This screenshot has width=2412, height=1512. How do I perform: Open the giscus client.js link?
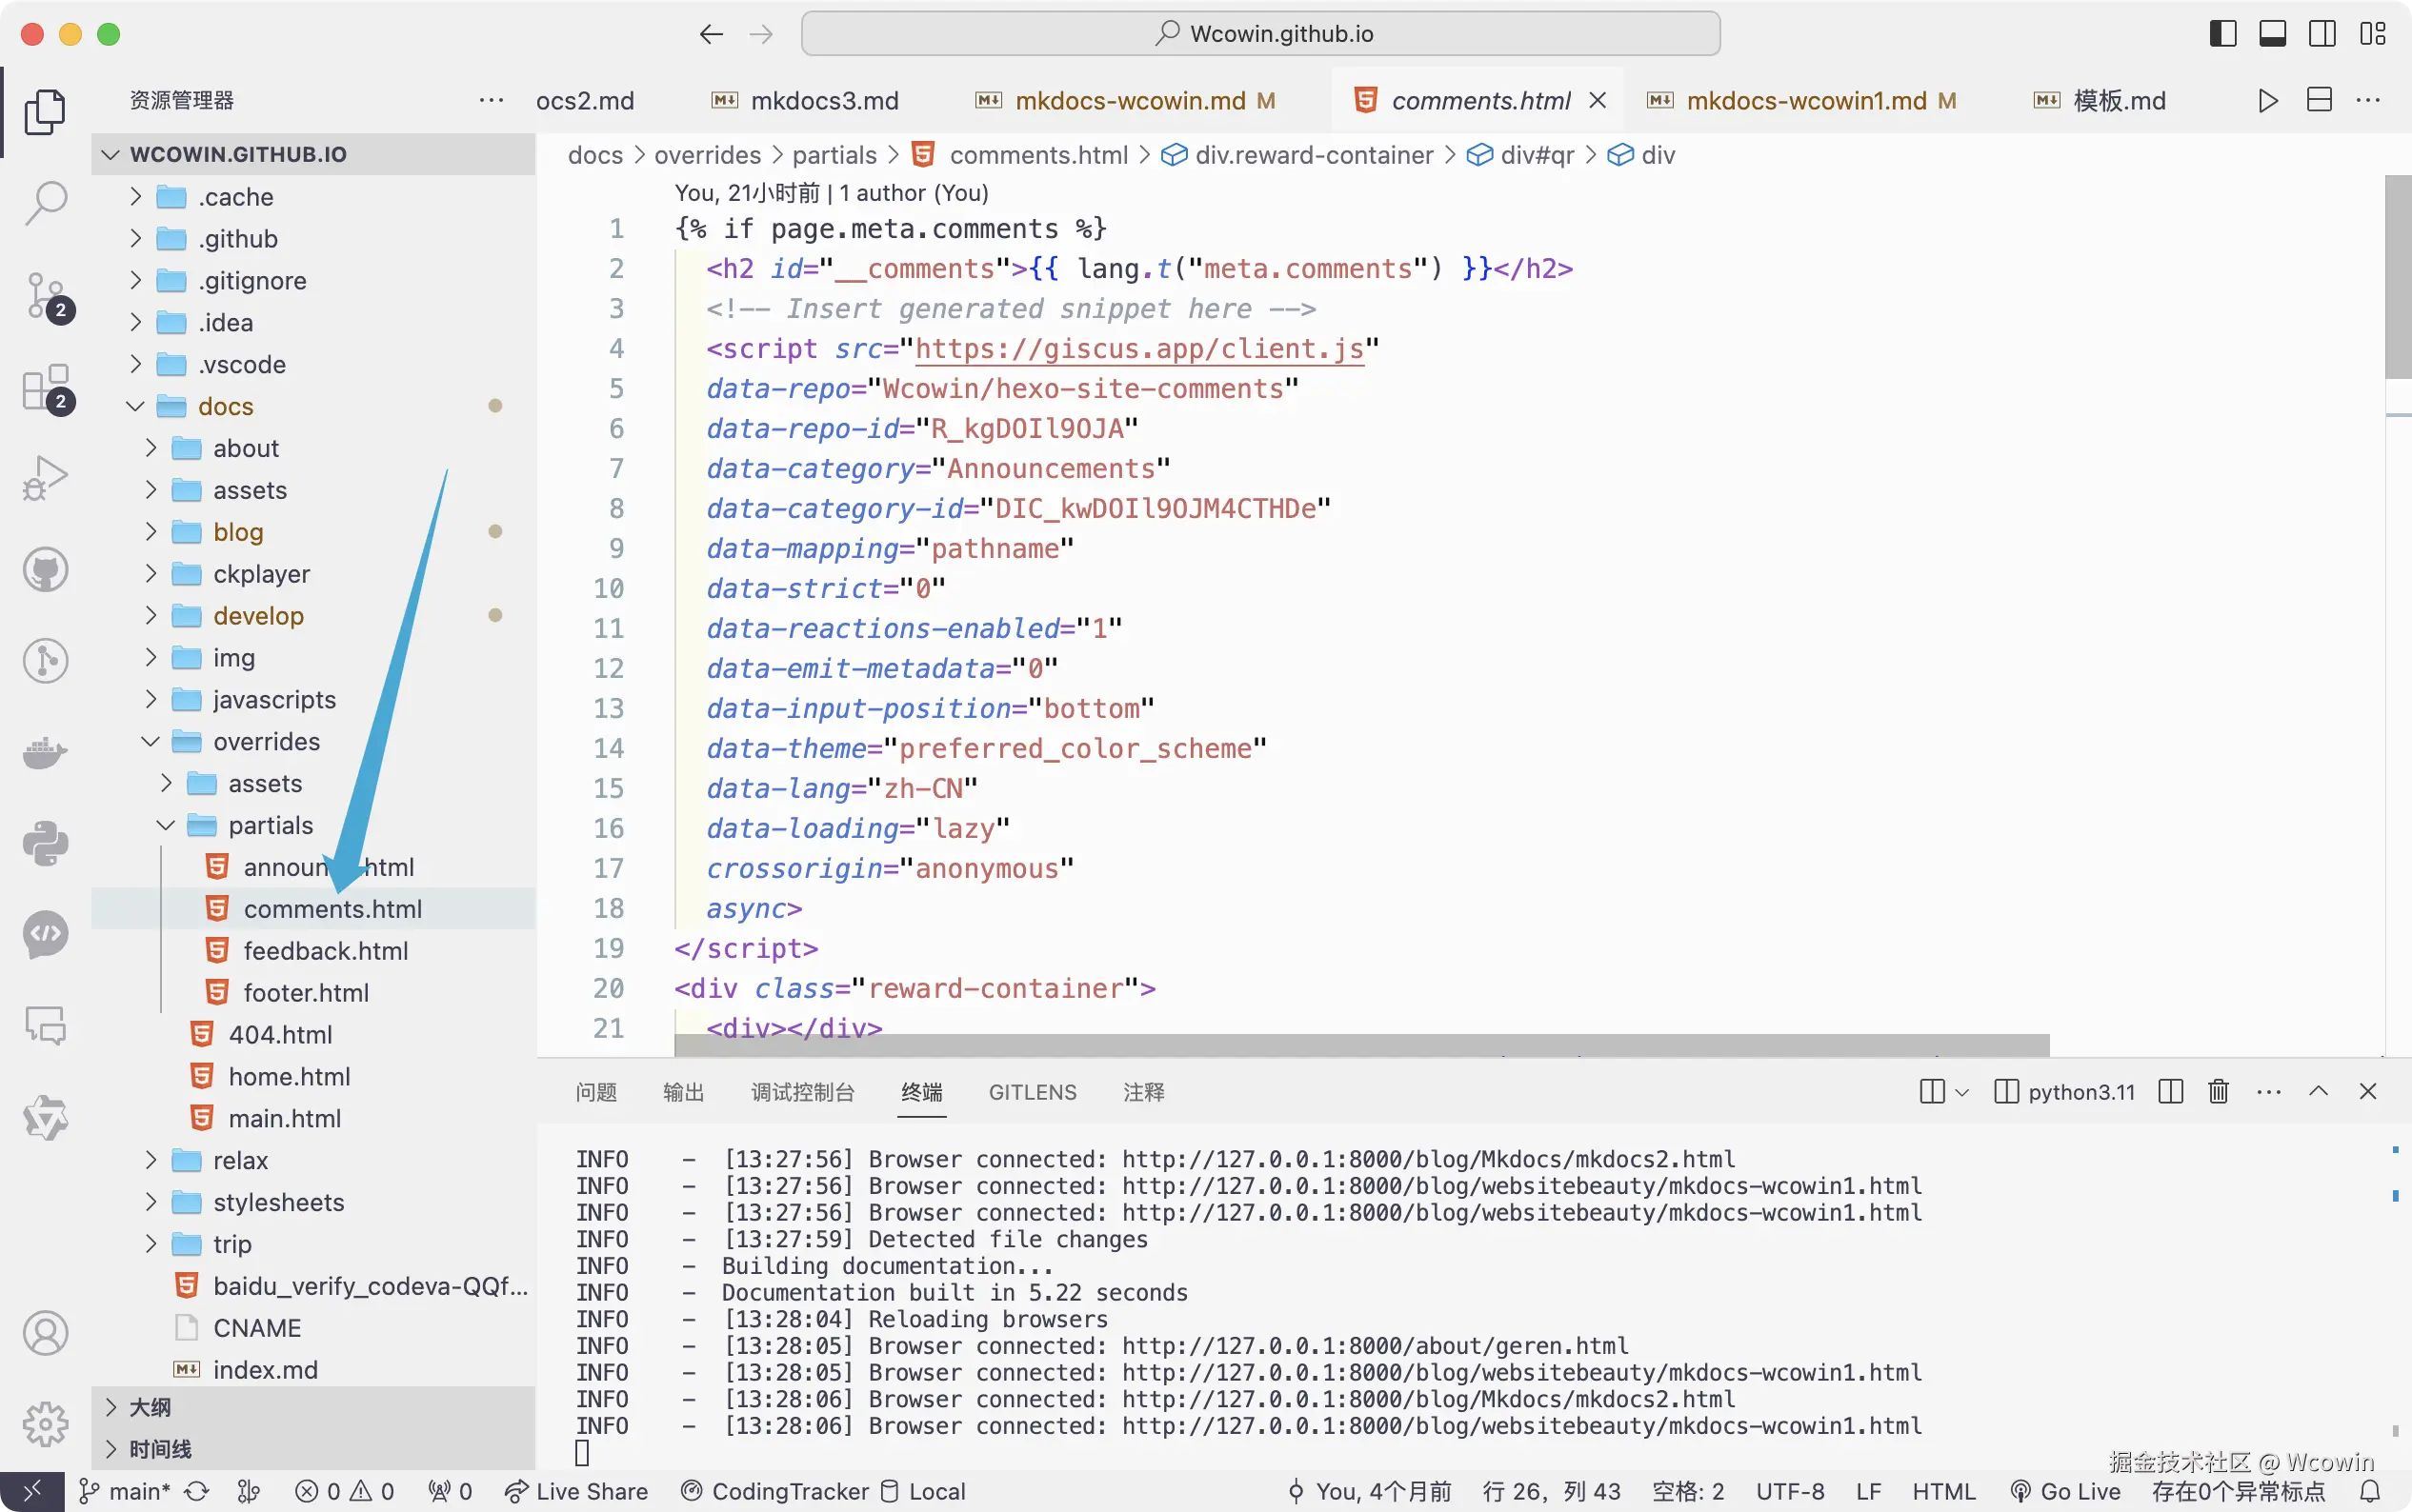pyautogui.click(x=1138, y=349)
